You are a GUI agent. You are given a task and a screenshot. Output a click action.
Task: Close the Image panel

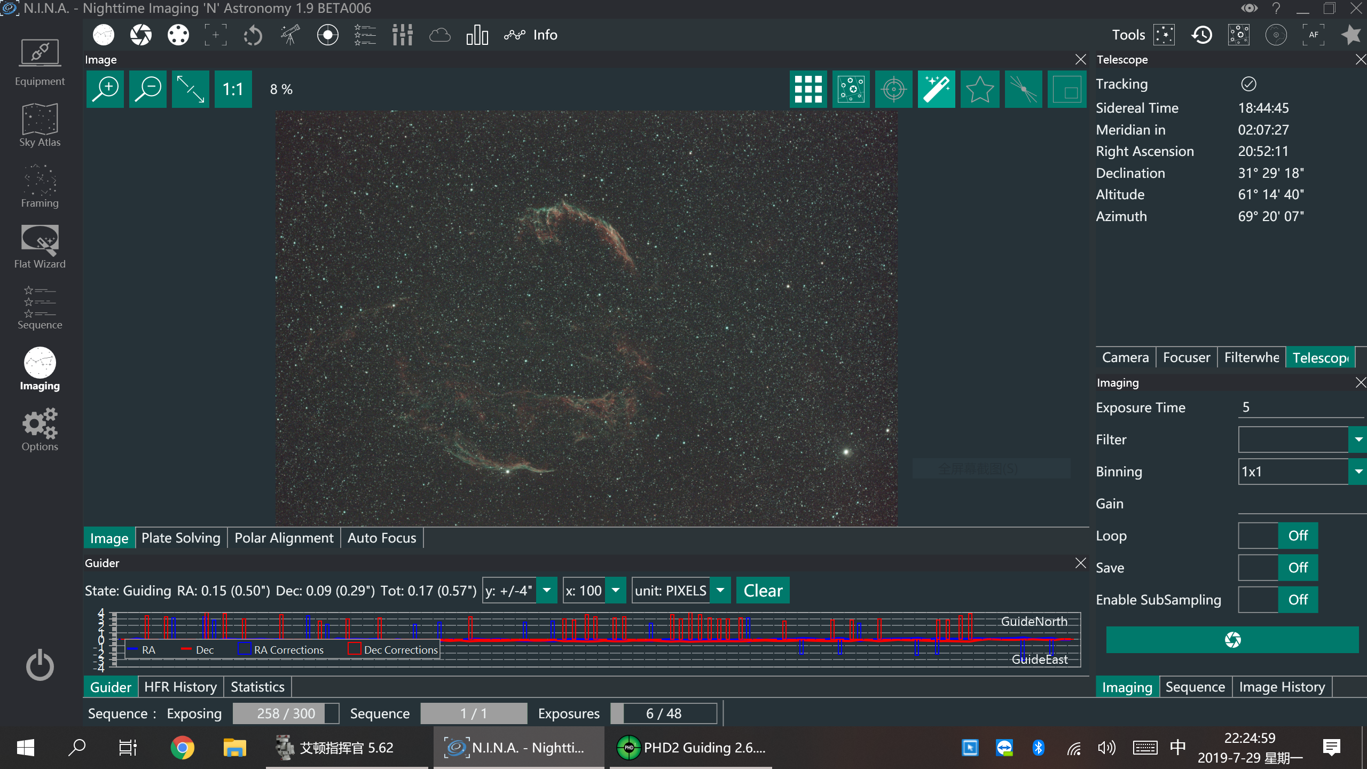[1080, 59]
